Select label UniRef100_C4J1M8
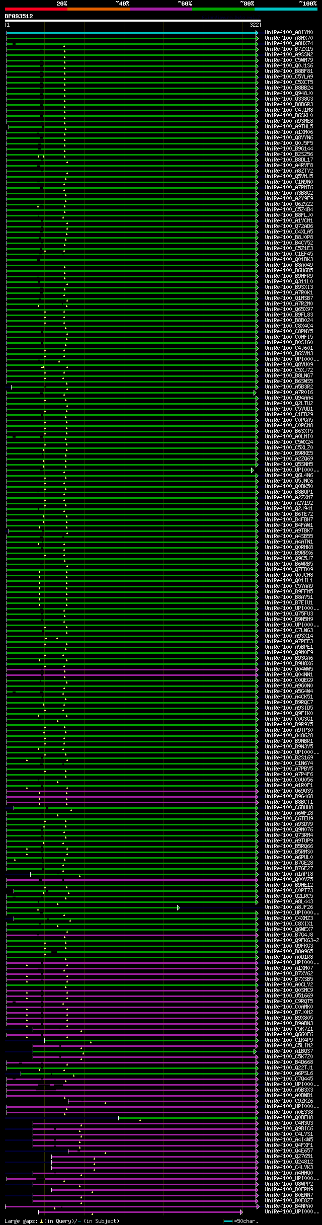 click(x=289, y=110)
